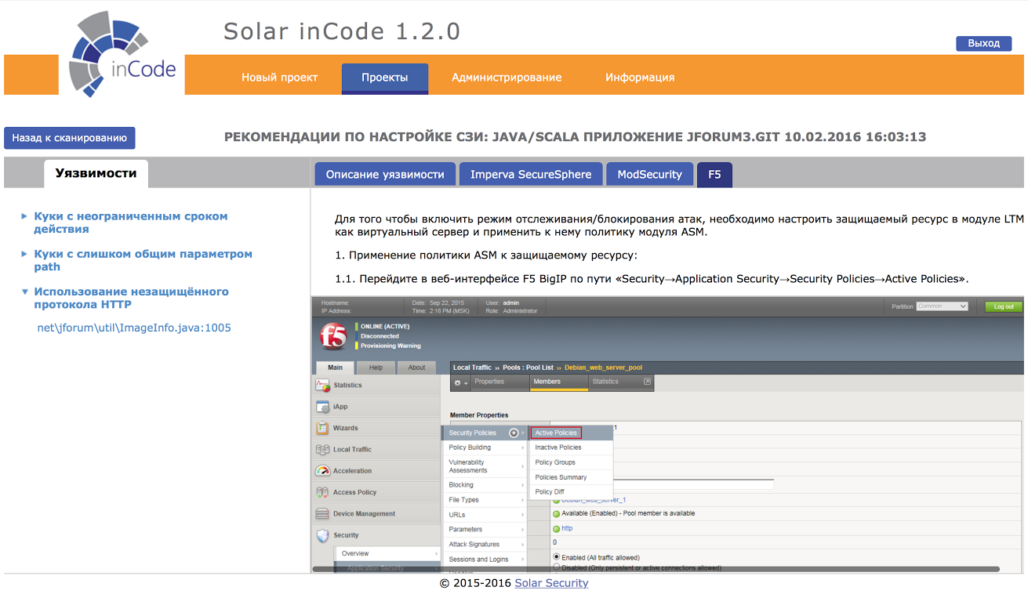Open the URLs submenu
This screenshot has width=1028, height=594.
(x=485, y=515)
